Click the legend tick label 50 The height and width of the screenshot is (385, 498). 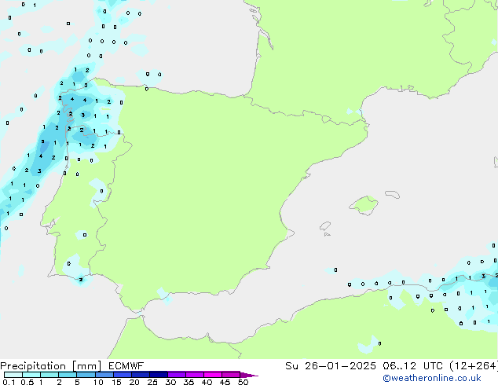243,383
